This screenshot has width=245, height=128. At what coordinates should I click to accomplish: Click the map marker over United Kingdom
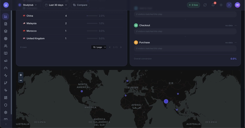127,81
